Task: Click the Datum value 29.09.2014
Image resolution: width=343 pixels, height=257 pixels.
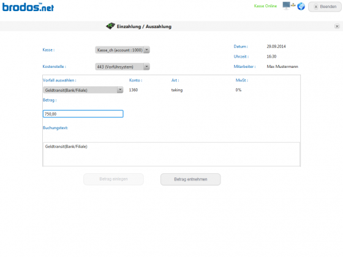Action: (276, 47)
